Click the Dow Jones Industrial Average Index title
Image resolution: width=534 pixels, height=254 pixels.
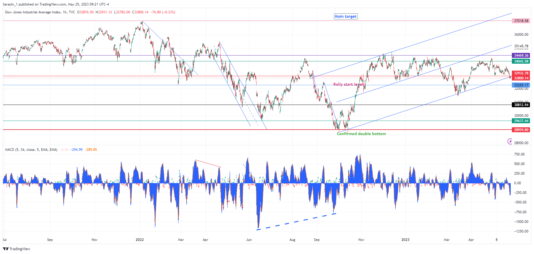[33, 12]
